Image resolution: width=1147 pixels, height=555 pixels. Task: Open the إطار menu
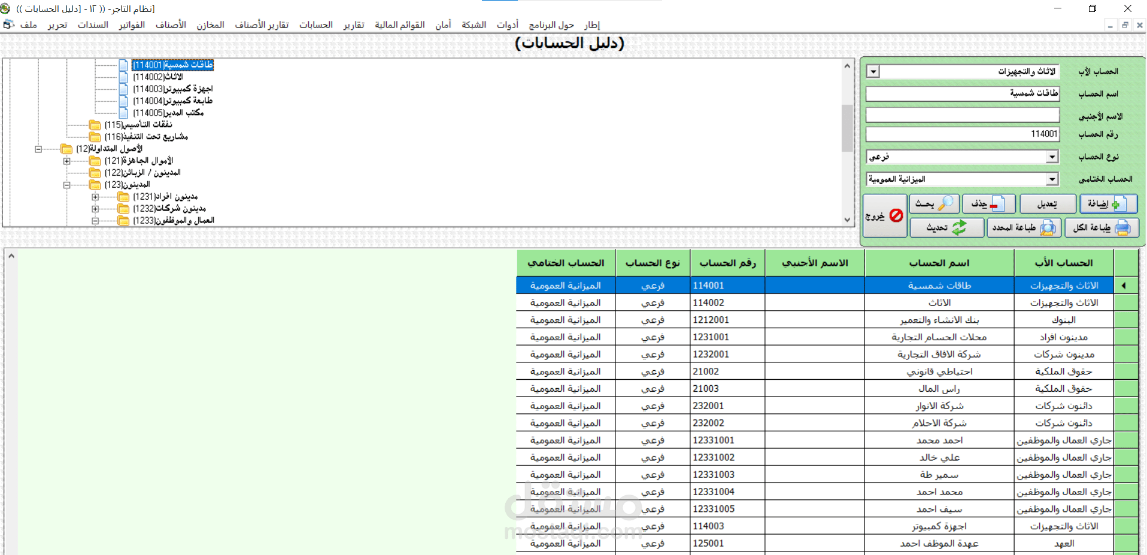(592, 25)
